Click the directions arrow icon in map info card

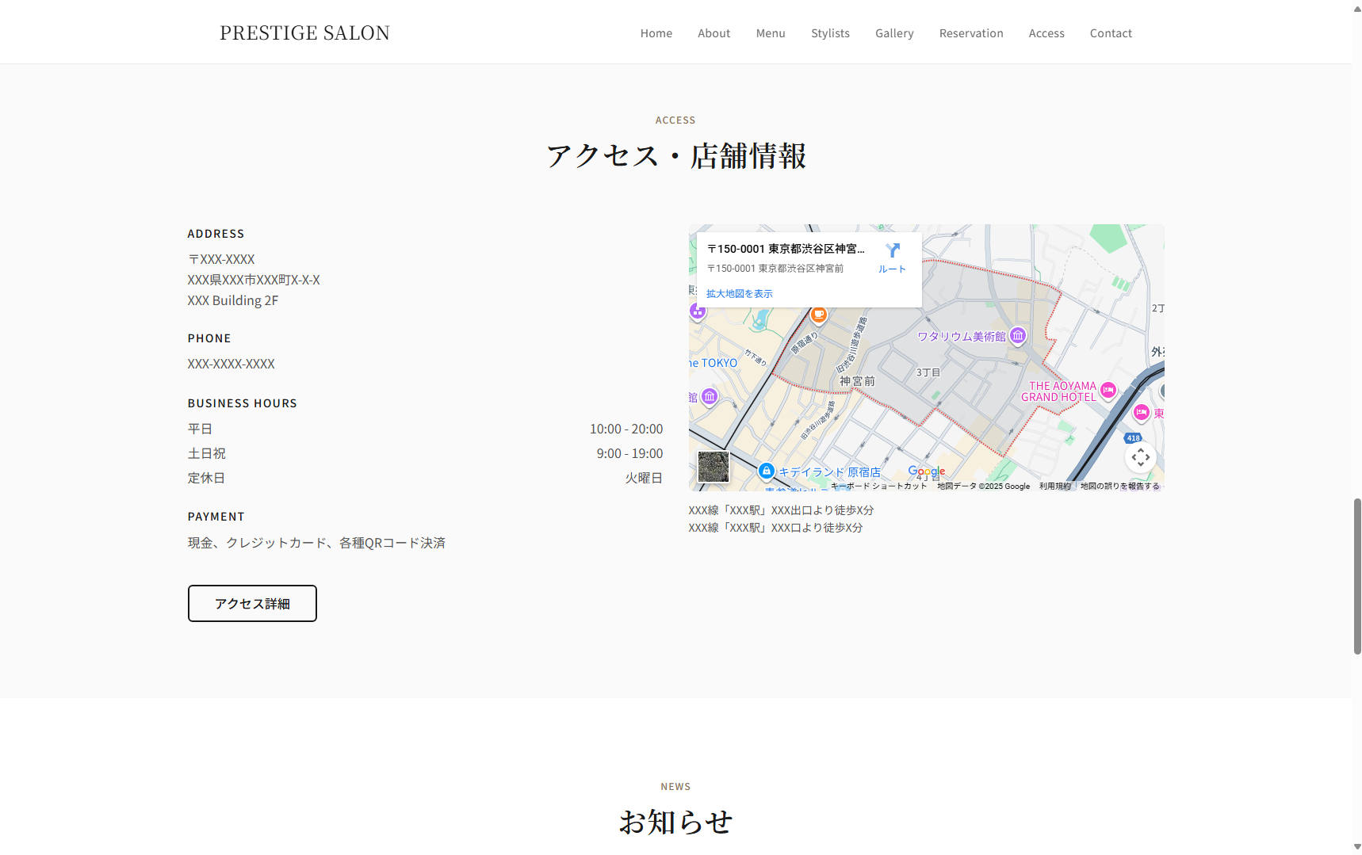pos(893,251)
